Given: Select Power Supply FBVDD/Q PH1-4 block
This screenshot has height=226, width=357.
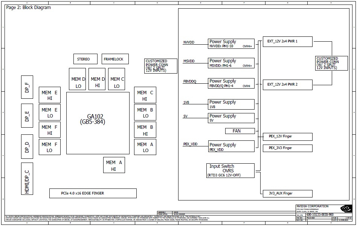Looking at the screenshot, I should pyautogui.click(x=231, y=83).
